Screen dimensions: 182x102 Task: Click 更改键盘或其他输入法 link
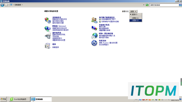107,36
